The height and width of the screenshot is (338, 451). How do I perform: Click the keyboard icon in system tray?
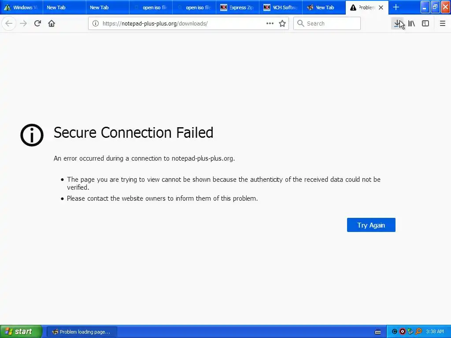(378, 332)
